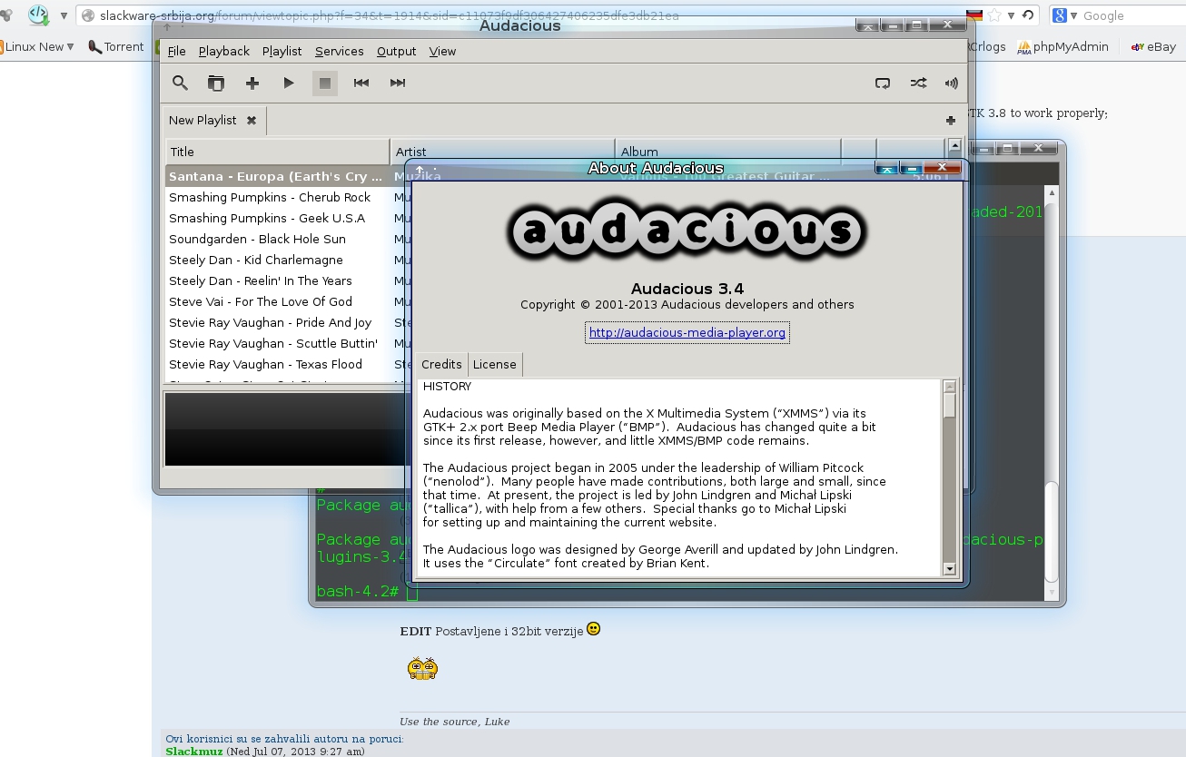Click the Open Files icon in toolbar
Screen dimensions: 1186x757
pos(216,84)
